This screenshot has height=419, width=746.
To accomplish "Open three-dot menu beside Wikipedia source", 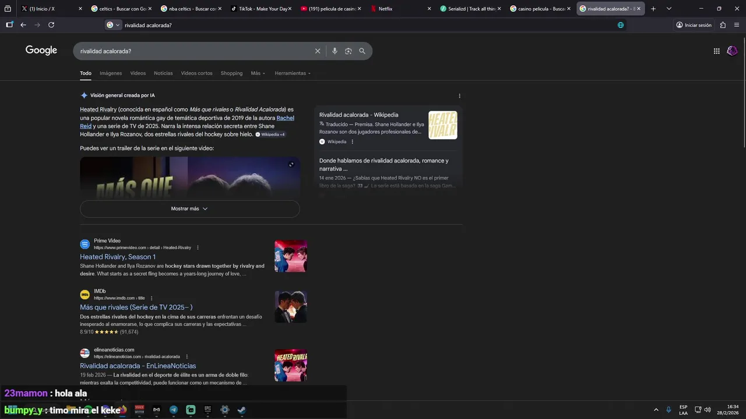I will point(352,142).
